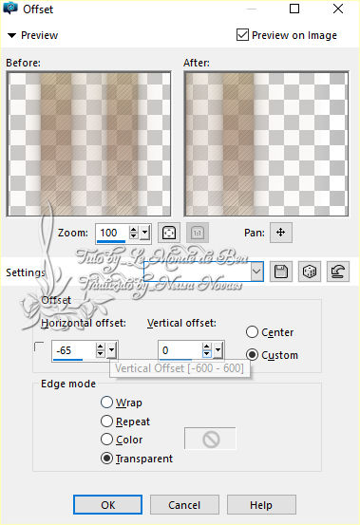Click the Randomize parameters dice icon
This screenshot has width=360, height=525.
(310, 272)
